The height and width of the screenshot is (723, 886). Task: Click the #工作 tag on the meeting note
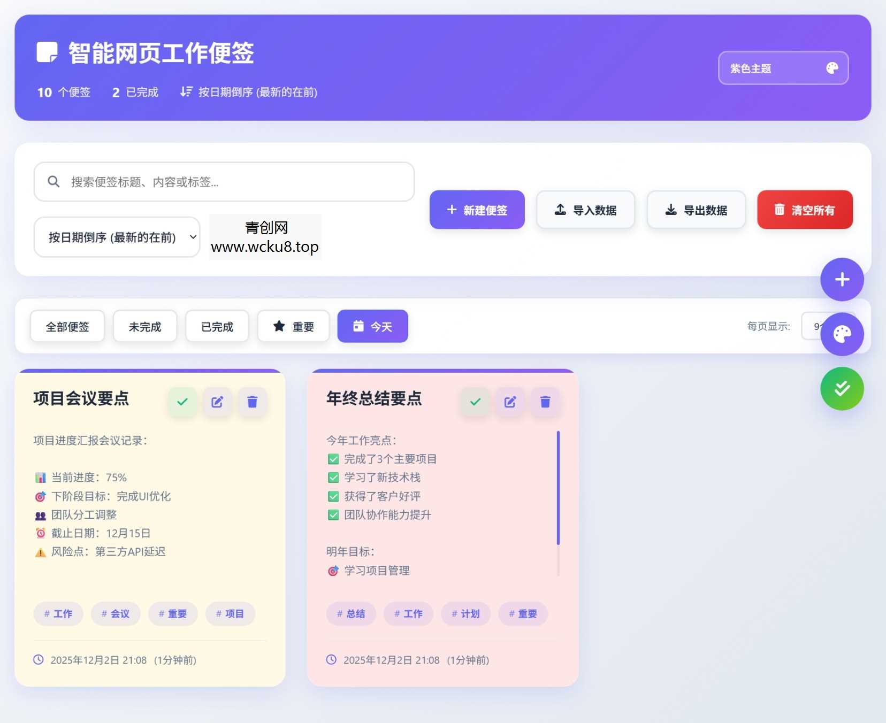point(58,613)
